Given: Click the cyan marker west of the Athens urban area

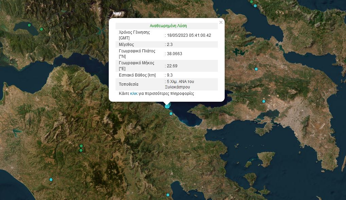Looking at the screenshot, I should coord(264,101).
